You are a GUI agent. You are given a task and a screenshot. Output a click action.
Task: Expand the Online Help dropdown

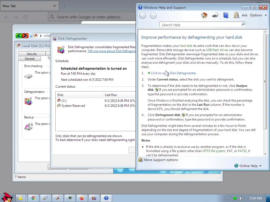pyautogui.click(x=248, y=166)
